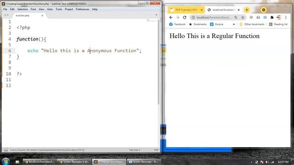
Task: Close the localhost/function Chrome tab
Action: pos(238,10)
